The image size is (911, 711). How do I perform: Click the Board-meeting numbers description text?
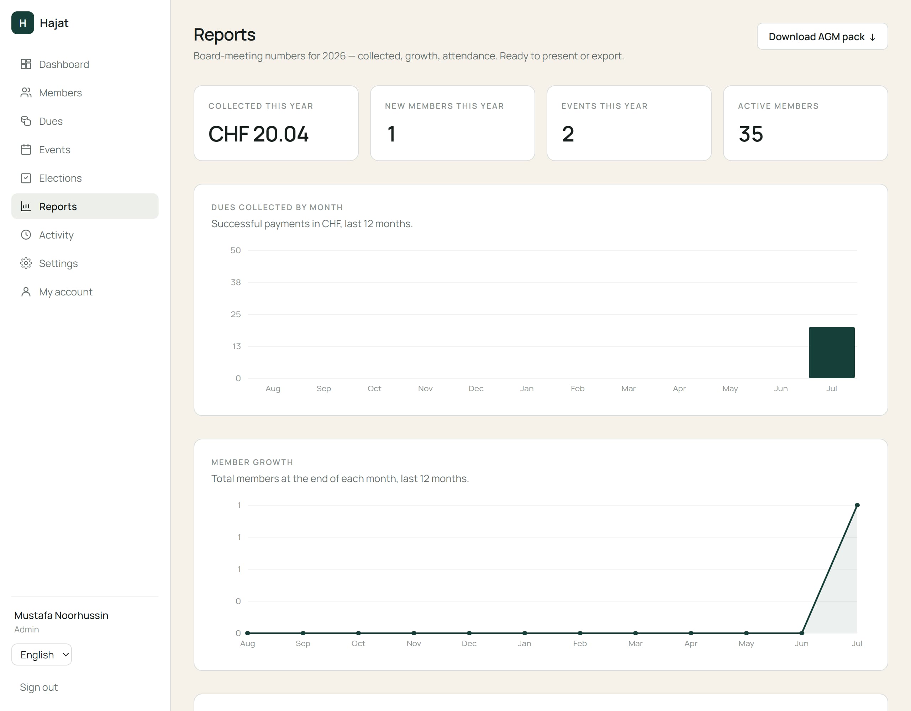click(x=409, y=56)
